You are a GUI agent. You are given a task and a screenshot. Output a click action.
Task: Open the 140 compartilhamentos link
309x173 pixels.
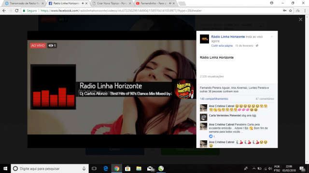click(x=214, y=99)
